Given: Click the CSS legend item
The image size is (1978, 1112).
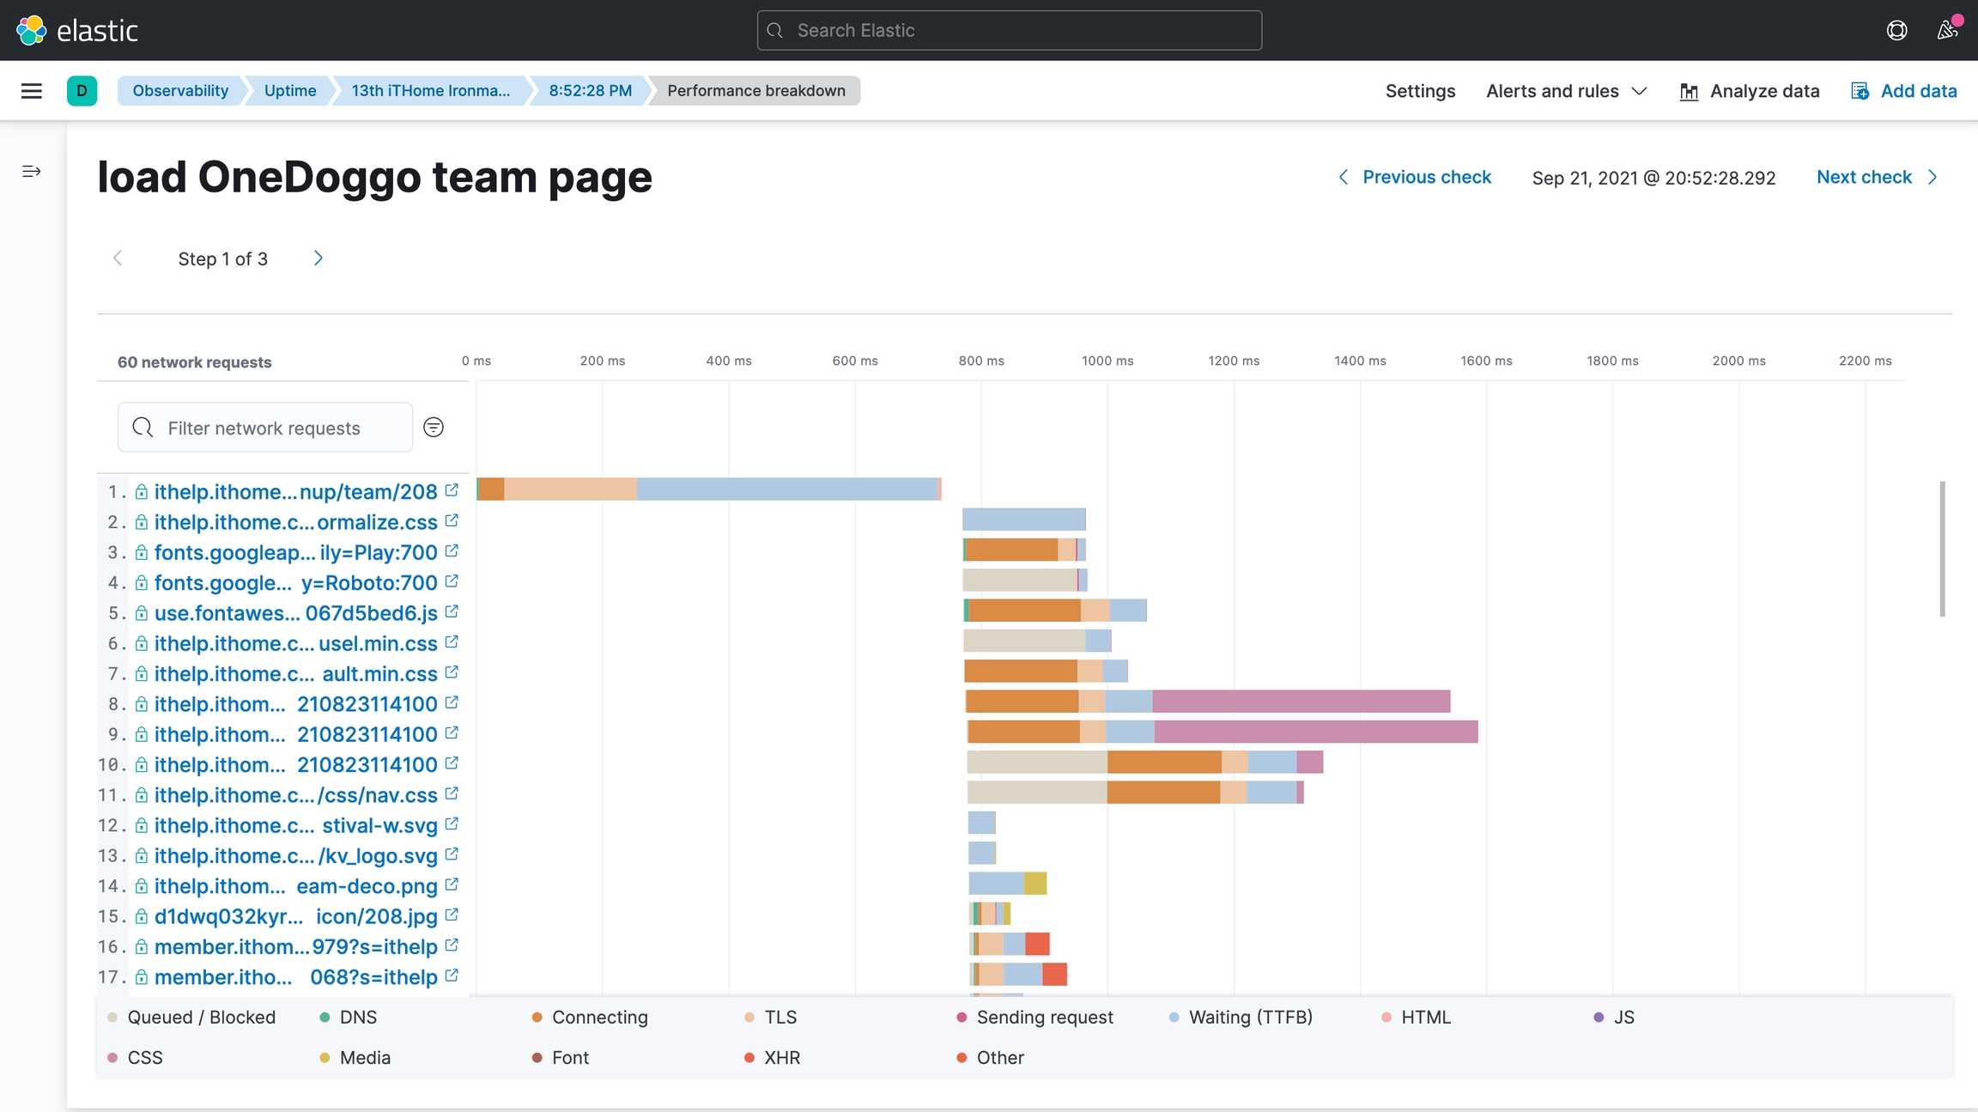Looking at the screenshot, I should (x=135, y=1057).
